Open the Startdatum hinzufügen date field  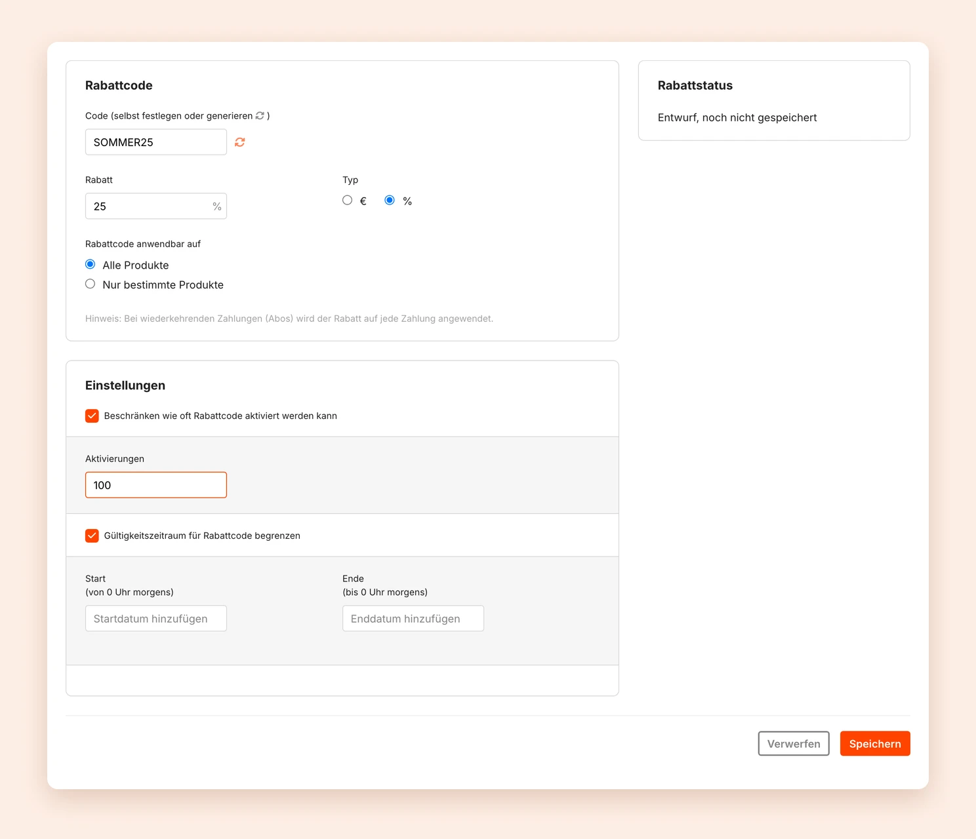pos(156,619)
